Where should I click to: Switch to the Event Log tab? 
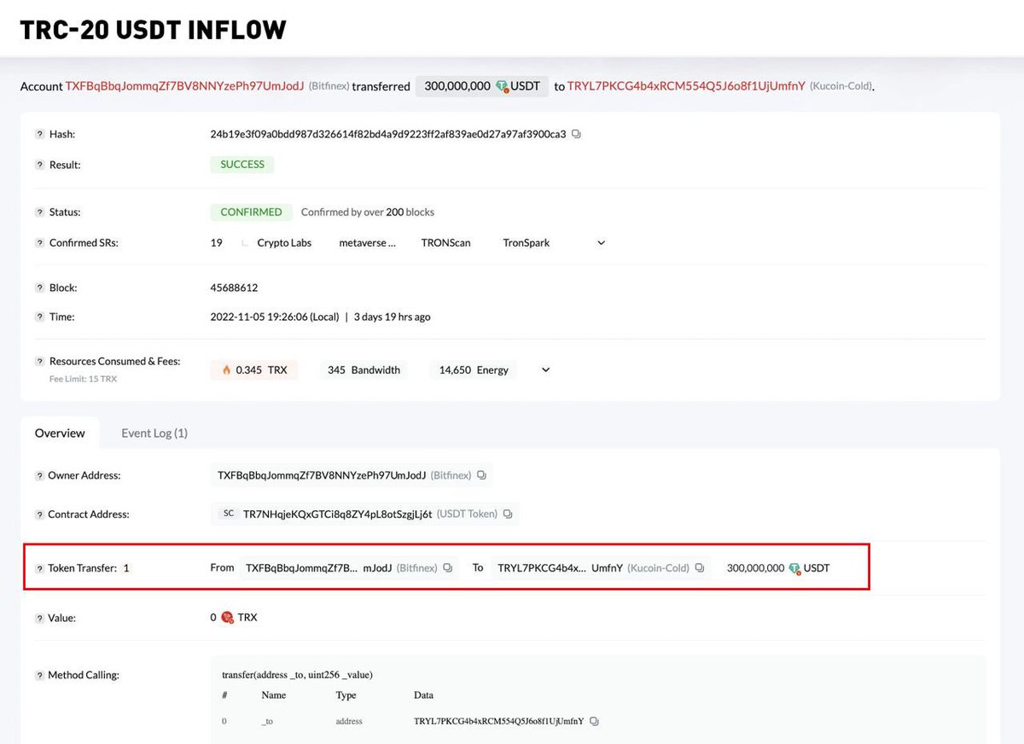point(154,433)
